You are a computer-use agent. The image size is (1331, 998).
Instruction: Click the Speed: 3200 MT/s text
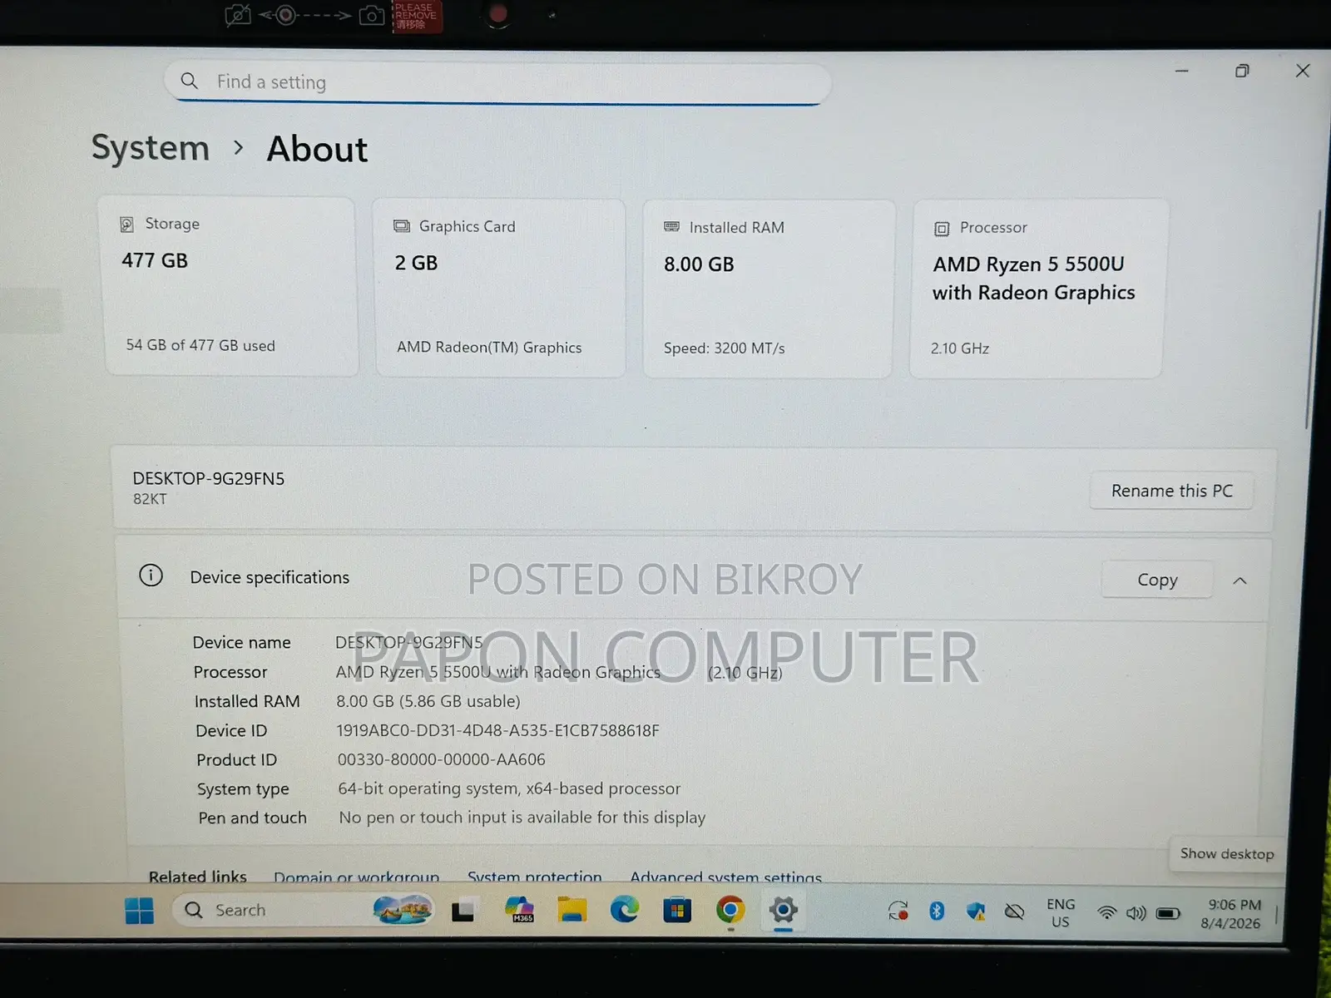pyautogui.click(x=725, y=348)
